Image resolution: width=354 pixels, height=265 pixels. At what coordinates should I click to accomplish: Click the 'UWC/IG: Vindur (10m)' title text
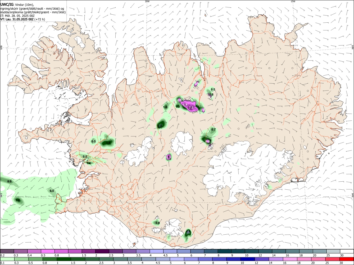[x=17, y=4]
